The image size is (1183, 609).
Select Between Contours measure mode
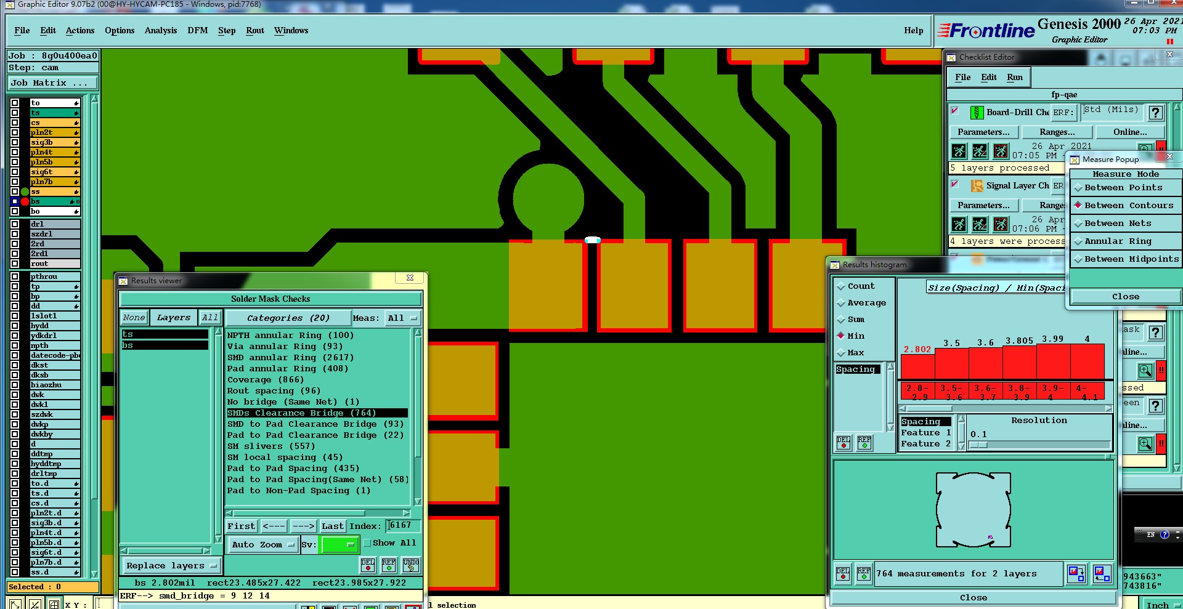[x=1124, y=206]
